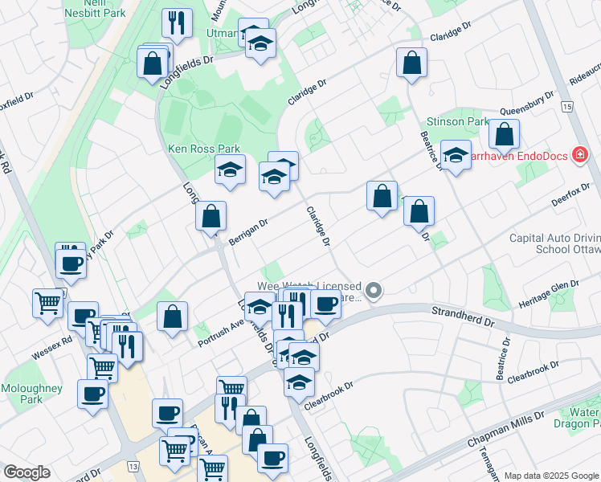Click the restaurant marker near Neill Nesbitt Park
Image resolution: width=601 pixels, height=482 pixels.
click(177, 26)
